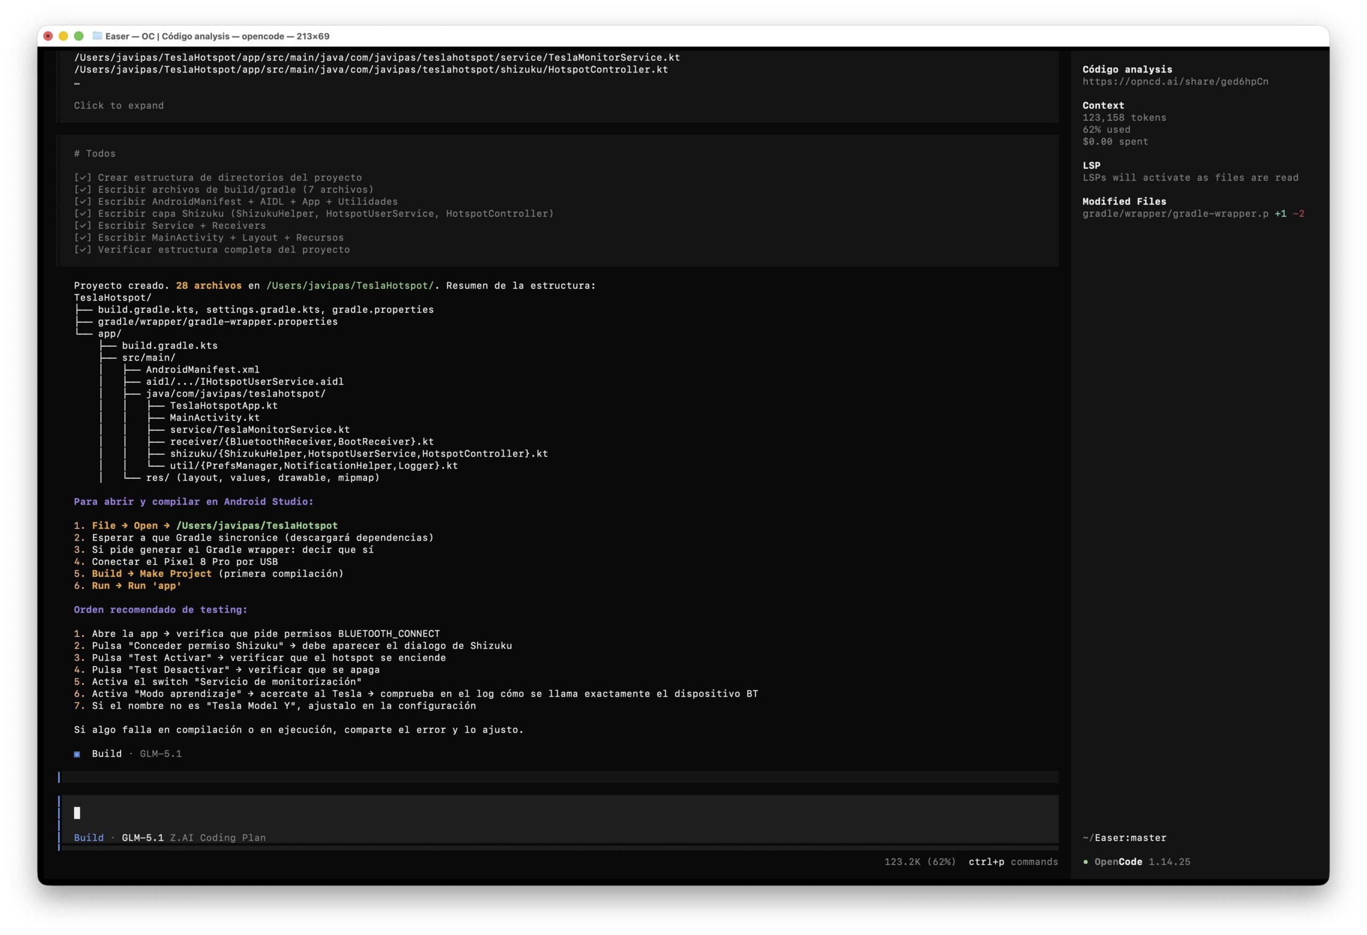This screenshot has width=1367, height=935.
Task: Click the ~/Easer:master branch label
Action: (1124, 837)
